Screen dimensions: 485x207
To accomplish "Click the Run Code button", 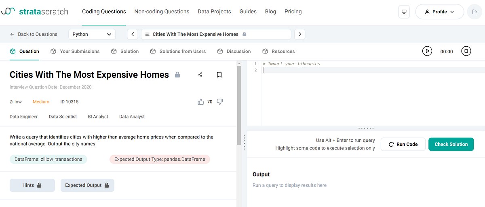I will (403, 144).
